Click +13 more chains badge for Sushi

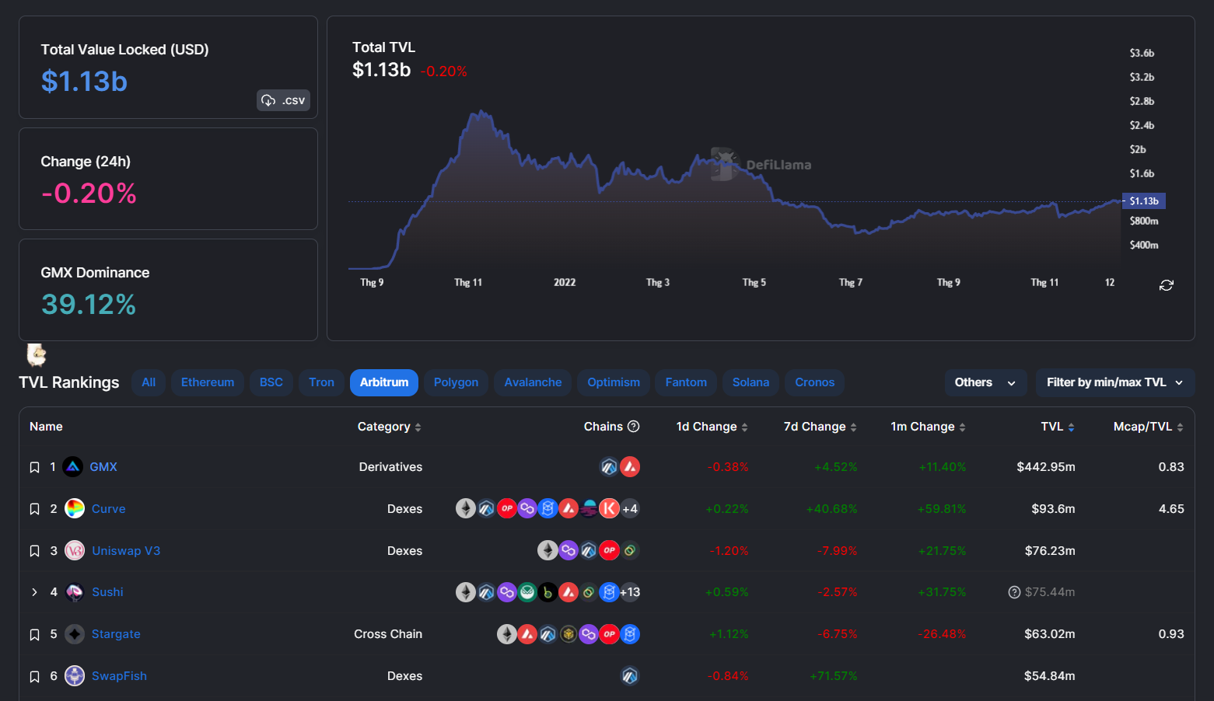tap(630, 592)
